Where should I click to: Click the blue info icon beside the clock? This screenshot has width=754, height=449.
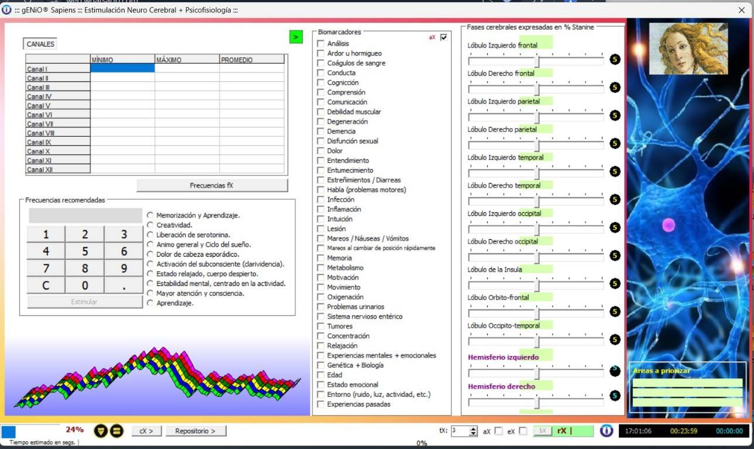[x=606, y=431]
